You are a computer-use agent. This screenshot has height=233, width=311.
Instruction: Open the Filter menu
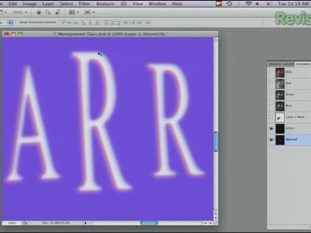coord(85,4)
